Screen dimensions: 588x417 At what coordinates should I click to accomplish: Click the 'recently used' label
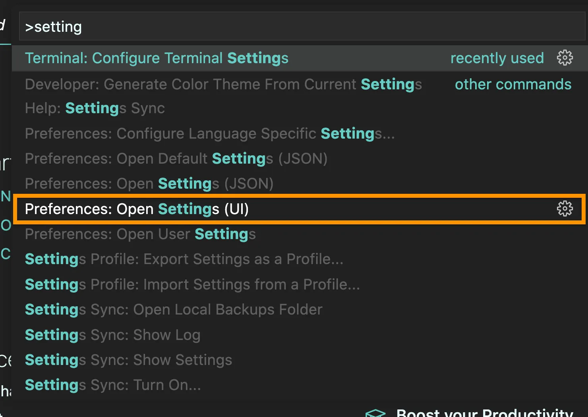[x=497, y=58]
